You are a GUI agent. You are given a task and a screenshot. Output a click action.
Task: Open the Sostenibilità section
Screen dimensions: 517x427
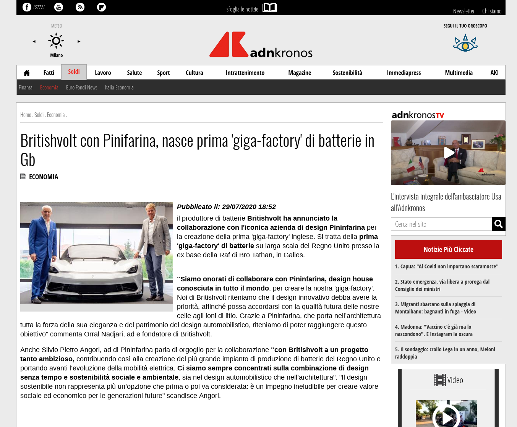[x=347, y=73]
